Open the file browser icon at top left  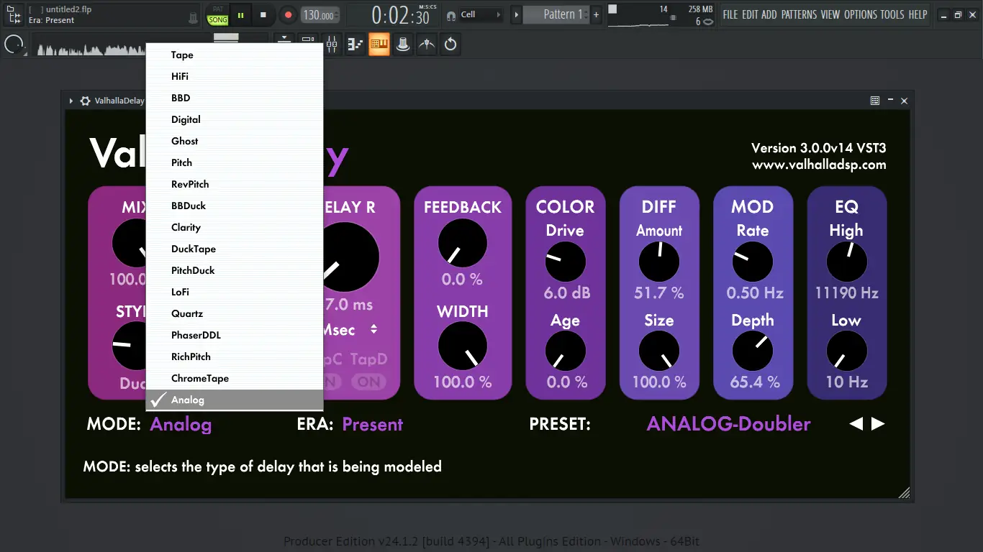(14, 14)
